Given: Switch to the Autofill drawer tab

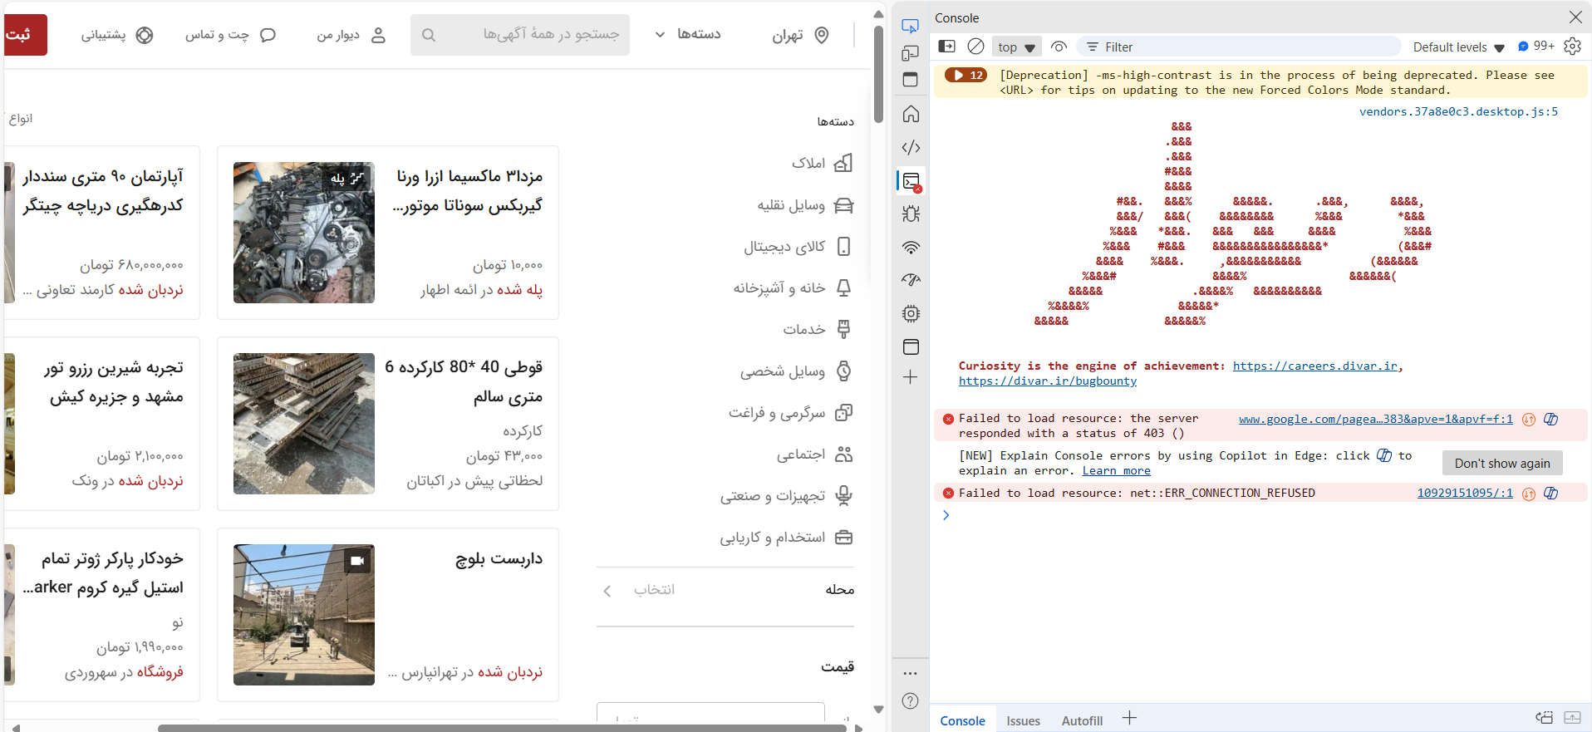Looking at the screenshot, I should point(1082,720).
